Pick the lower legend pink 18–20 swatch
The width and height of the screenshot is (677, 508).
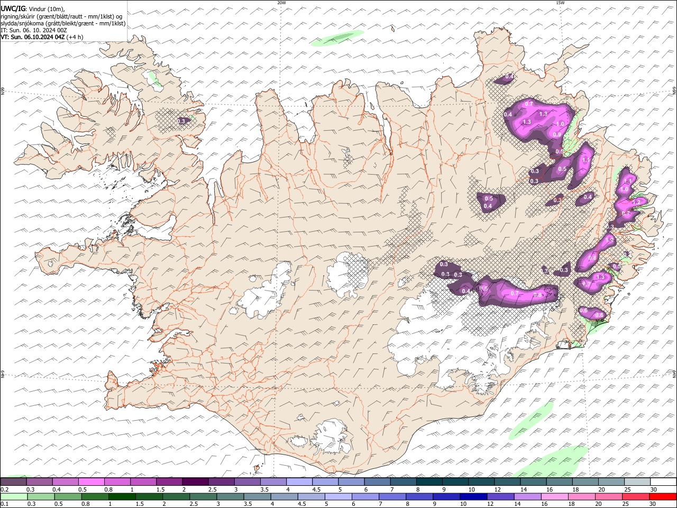pos(582,497)
